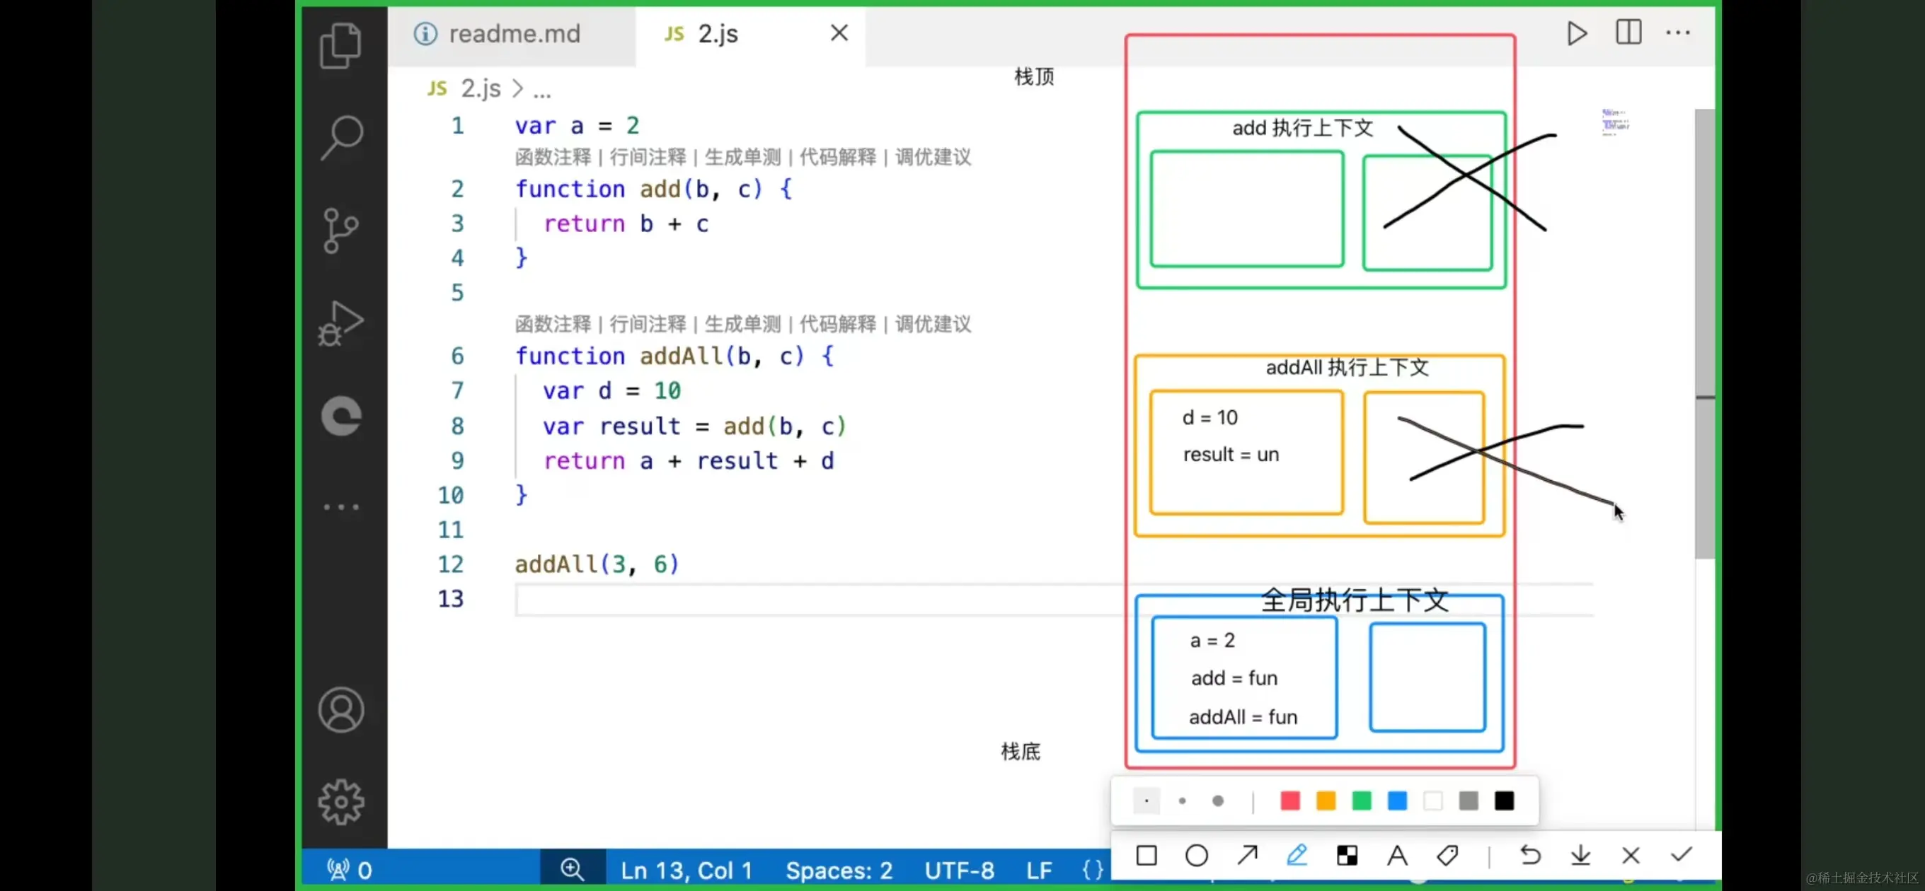The image size is (1925, 891).
Task: Undo the last annotation
Action: 1530,855
